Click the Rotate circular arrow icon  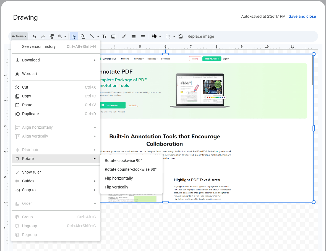(x=17, y=159)
